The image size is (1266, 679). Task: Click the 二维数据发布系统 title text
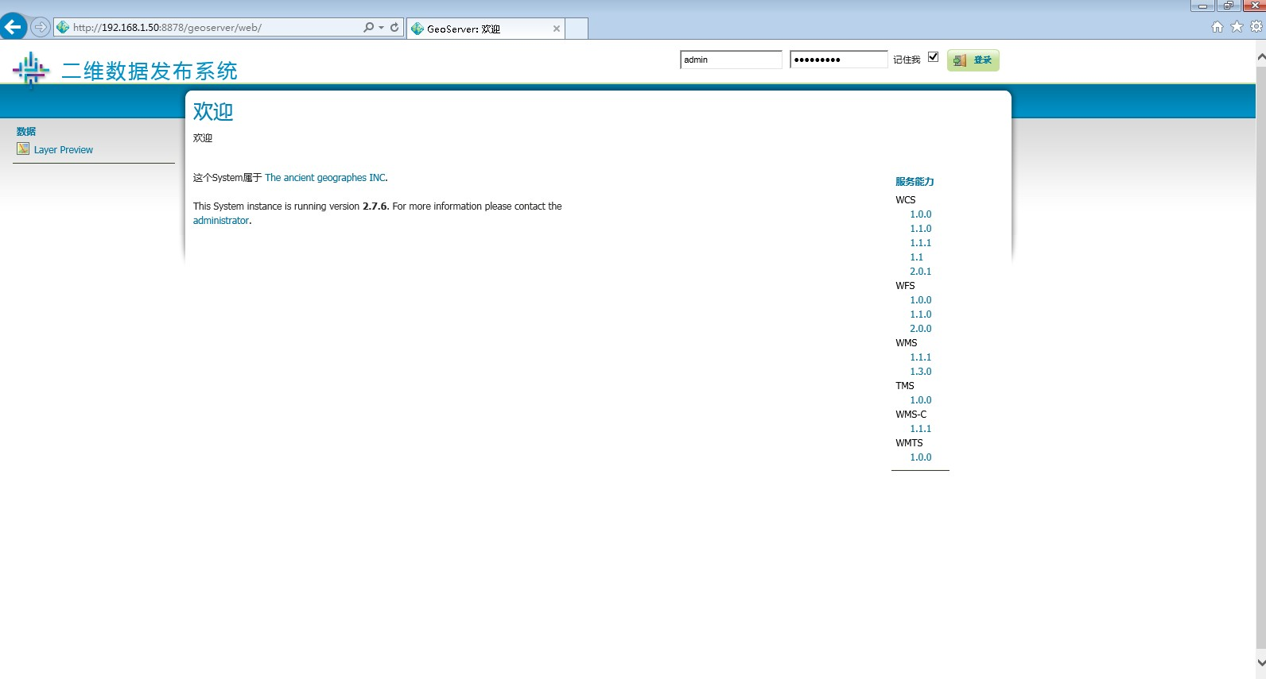(x=150, y=71)
